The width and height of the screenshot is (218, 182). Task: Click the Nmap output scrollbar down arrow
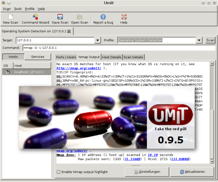pos(212,161)
